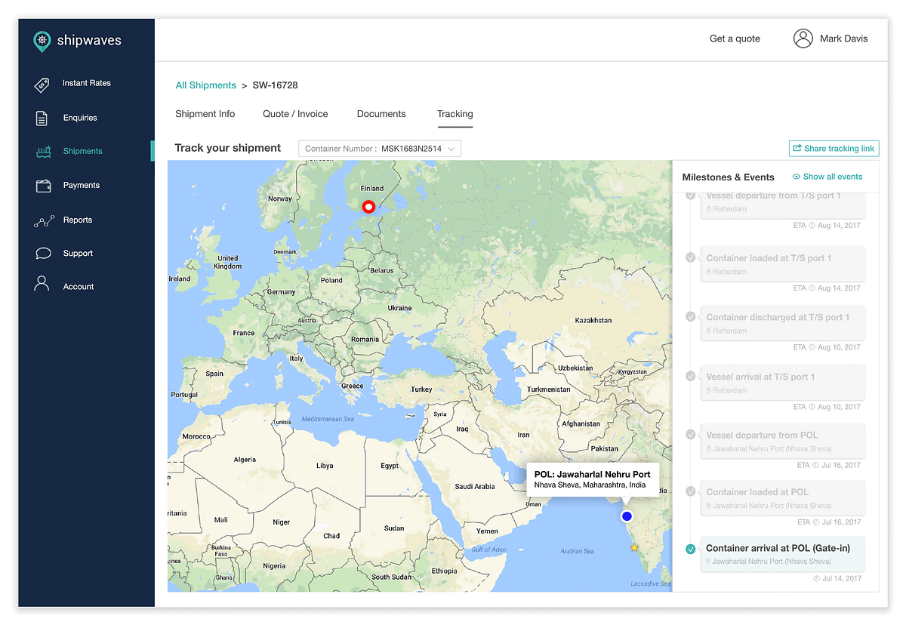Screen dimensions: 906x625
Task: Open the Container Number dropdown
Action: tap(379, 148)
